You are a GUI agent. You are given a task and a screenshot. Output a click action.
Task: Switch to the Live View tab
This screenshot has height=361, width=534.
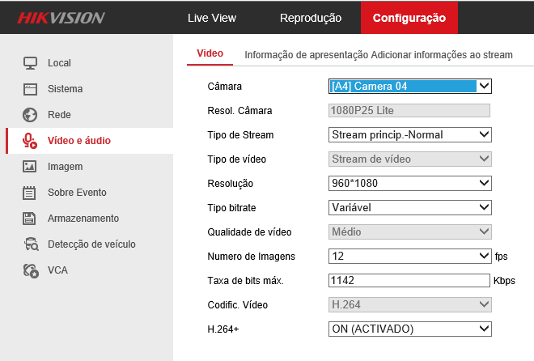point(212,18)
